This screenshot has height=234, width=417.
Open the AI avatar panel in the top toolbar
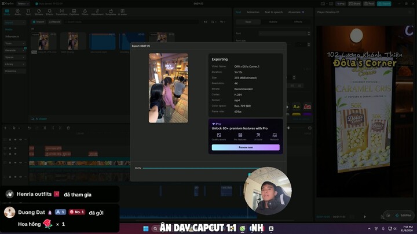coord(123,12)
